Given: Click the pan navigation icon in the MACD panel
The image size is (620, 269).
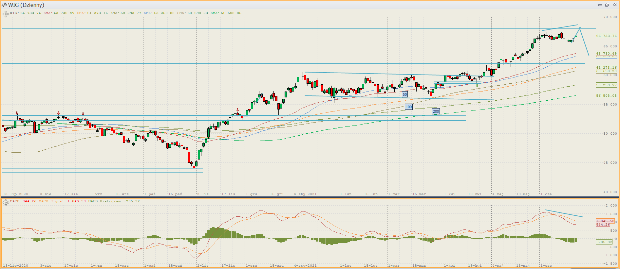Looking at the screenshot, I should [6, 202].
